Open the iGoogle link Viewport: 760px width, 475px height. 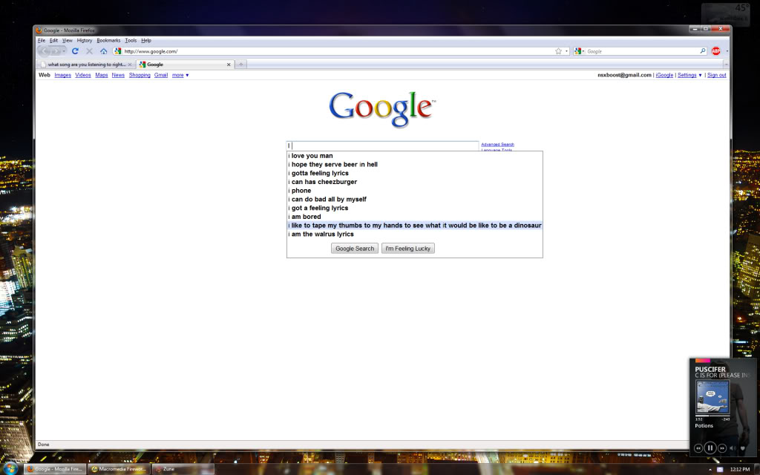(x=664, y=75)
